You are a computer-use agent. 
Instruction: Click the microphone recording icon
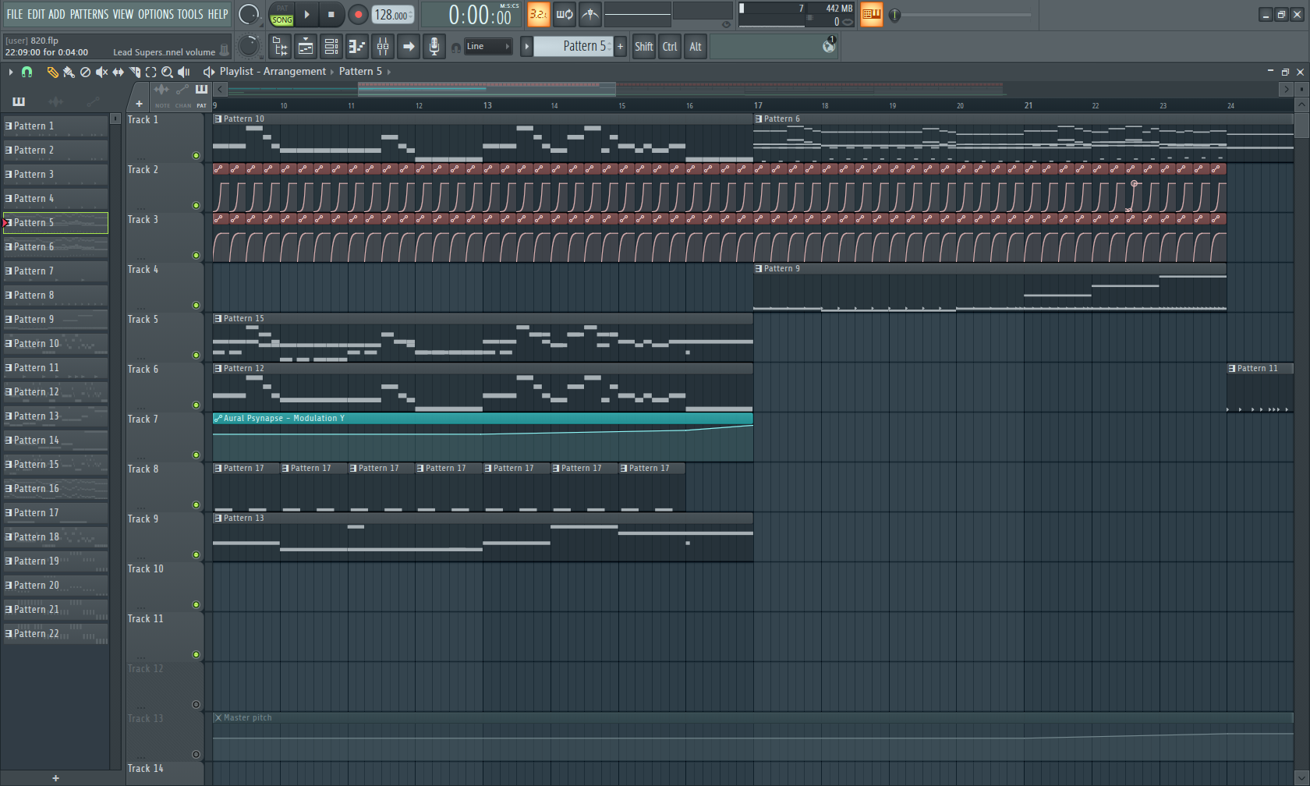tap(434, 47)
